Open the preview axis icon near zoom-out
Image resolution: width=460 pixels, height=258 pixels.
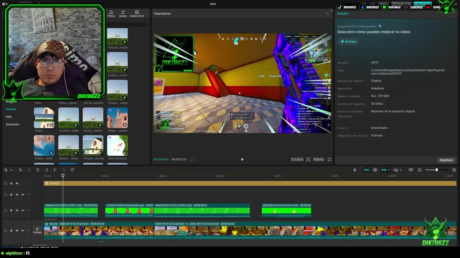(x=411, y=170)
